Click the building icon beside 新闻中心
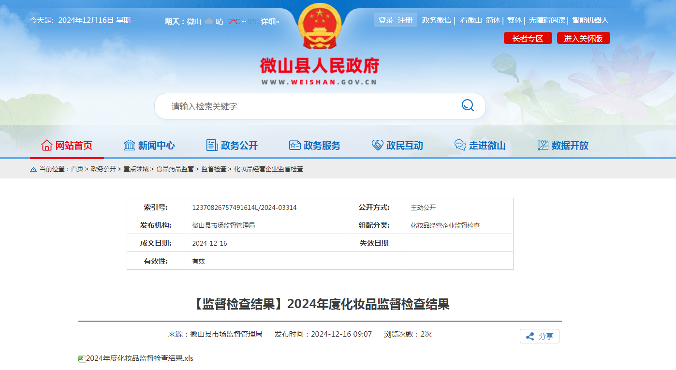The image size is (676, 370). click(x=130, y=145)
